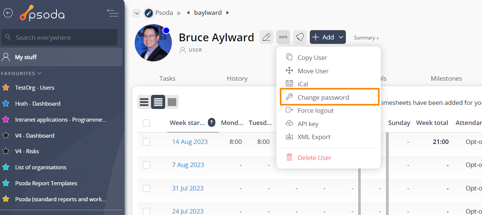This screenshot has width=482, height=215.
Task: Click the Week start sort arrow icon
Action: 212,122
